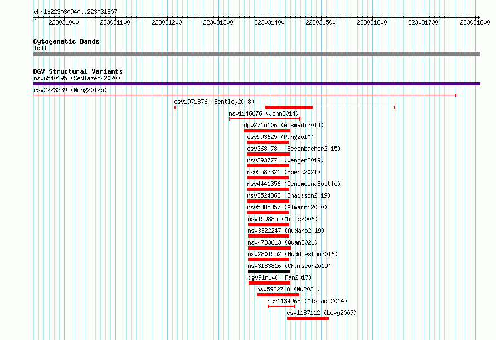Click nsv1134968 (Alsmadi2014) label
The height and width of the screenshot is (340, 496).
coord(307,301)
